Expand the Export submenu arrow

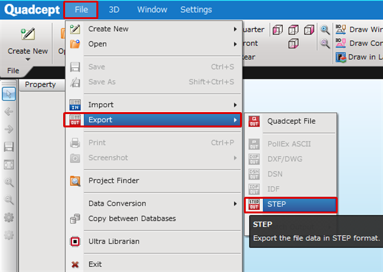point(235,120)
